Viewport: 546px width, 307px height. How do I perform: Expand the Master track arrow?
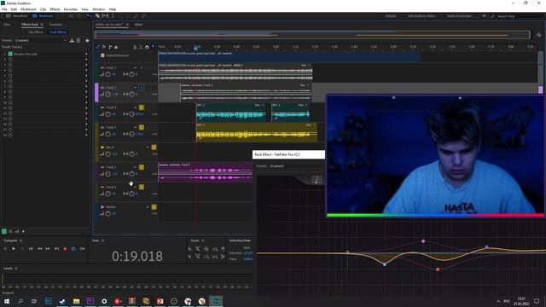pyautogui.click(x=102, y=206)
